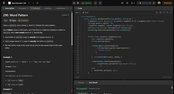Bookmark the code with the bookmark icon

point(160,13)
